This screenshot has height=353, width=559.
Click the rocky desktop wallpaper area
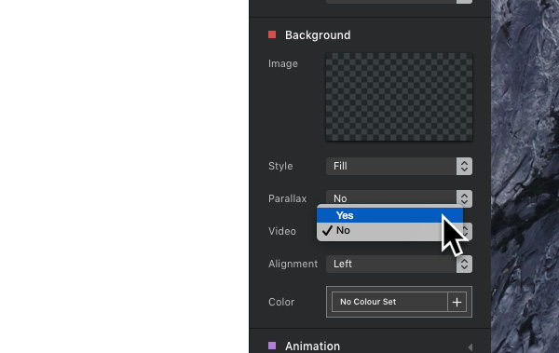(x=525, y=177)
